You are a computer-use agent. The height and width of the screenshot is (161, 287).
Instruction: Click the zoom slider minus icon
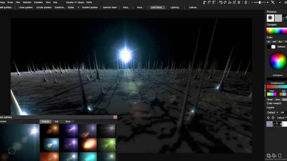[x=252, y=3]
